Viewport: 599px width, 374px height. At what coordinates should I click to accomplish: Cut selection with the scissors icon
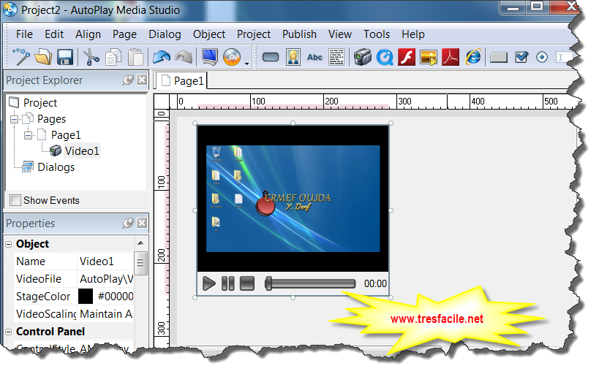click(x=91, y=57)
